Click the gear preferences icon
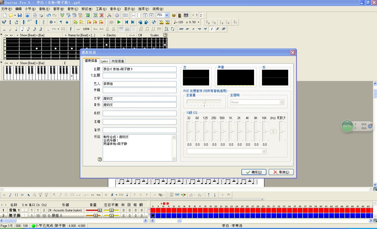The width and height of the screenshot is (377, 229). tap(117, 15)
